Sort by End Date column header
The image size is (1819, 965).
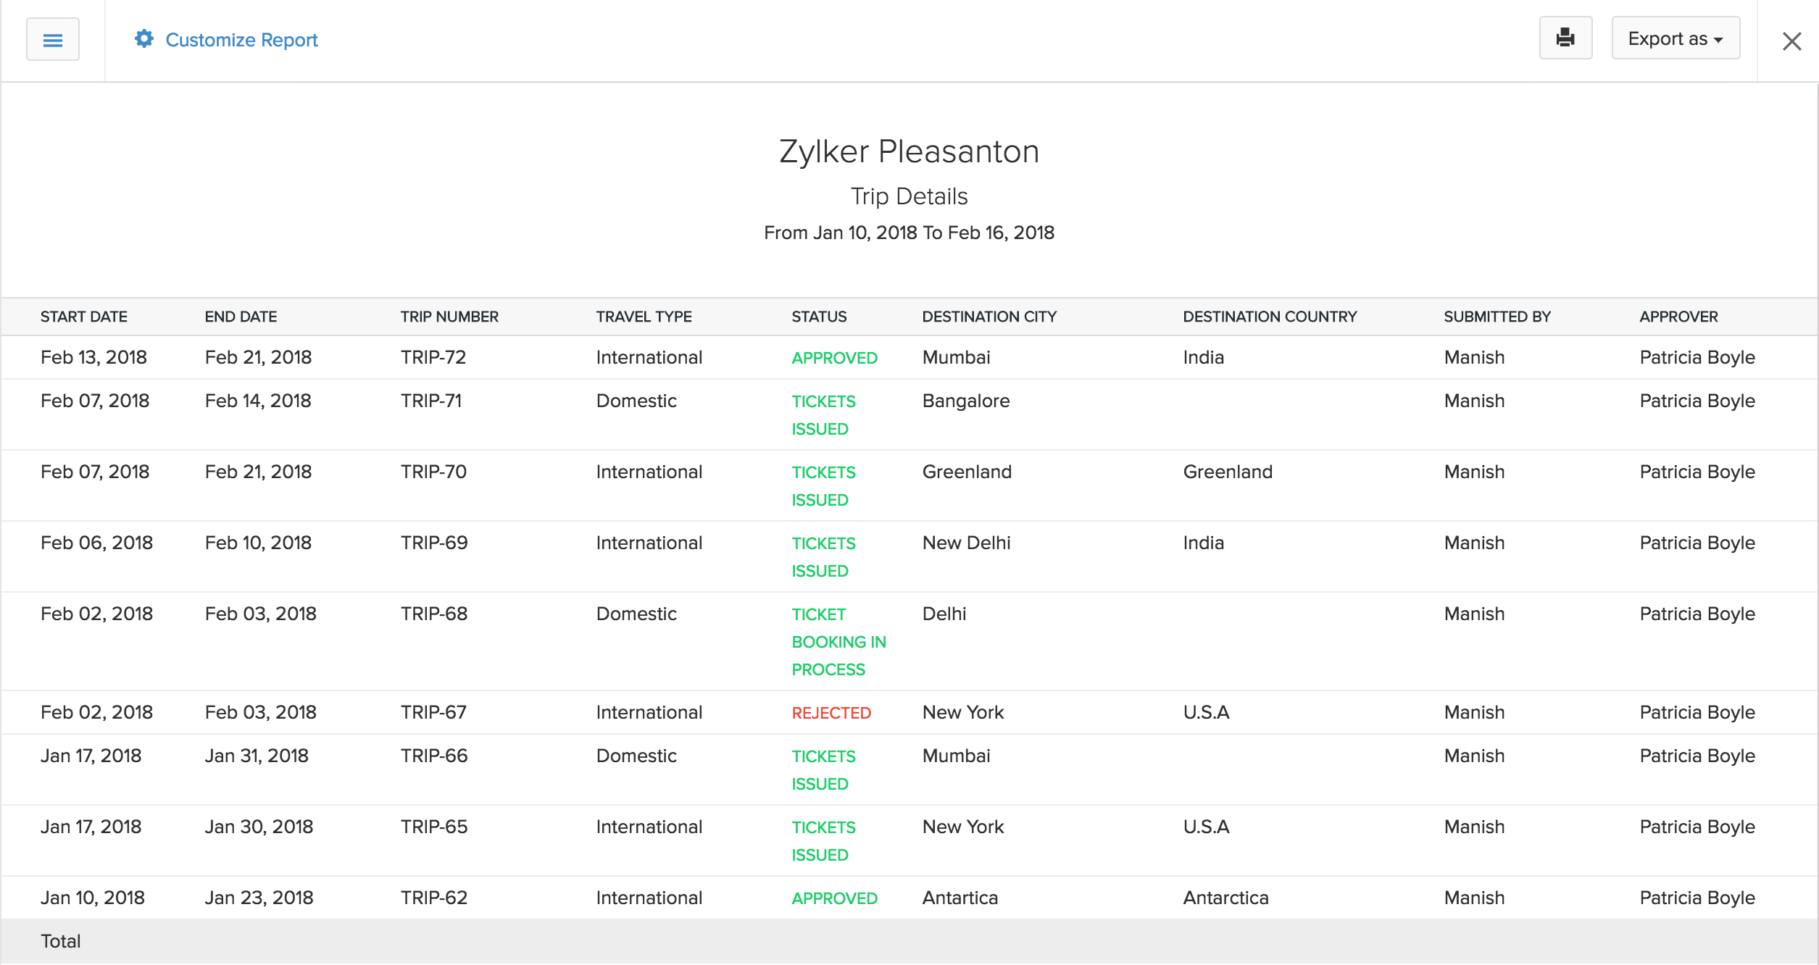click(241, 317)
